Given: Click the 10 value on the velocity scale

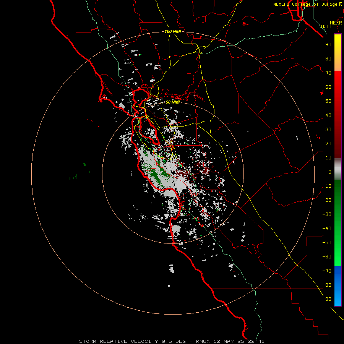Looking at the screenshot, I should 328,158.
